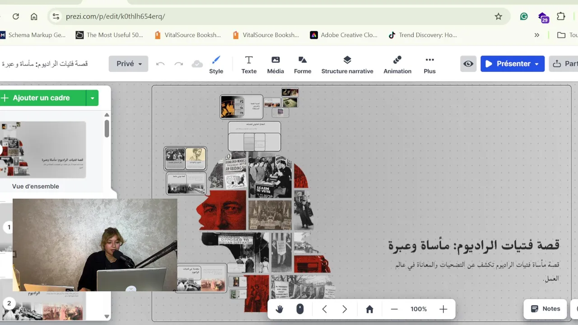Image resolution: width=578 pixels, height=325 pixels.
Task: Reload the page in the browser
Action: coord(16,17)
